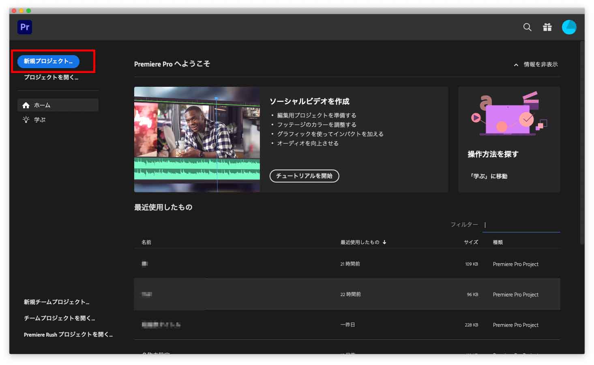Viewport: 594px width, 365px height.
Task: Click the social video tutorial thumbnail
Action: [197, 139]
